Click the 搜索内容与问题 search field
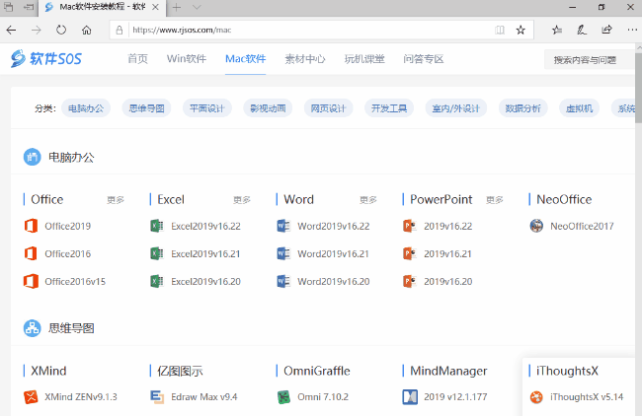Viewport: 642px width, 416px height. (x=589, y=60)
